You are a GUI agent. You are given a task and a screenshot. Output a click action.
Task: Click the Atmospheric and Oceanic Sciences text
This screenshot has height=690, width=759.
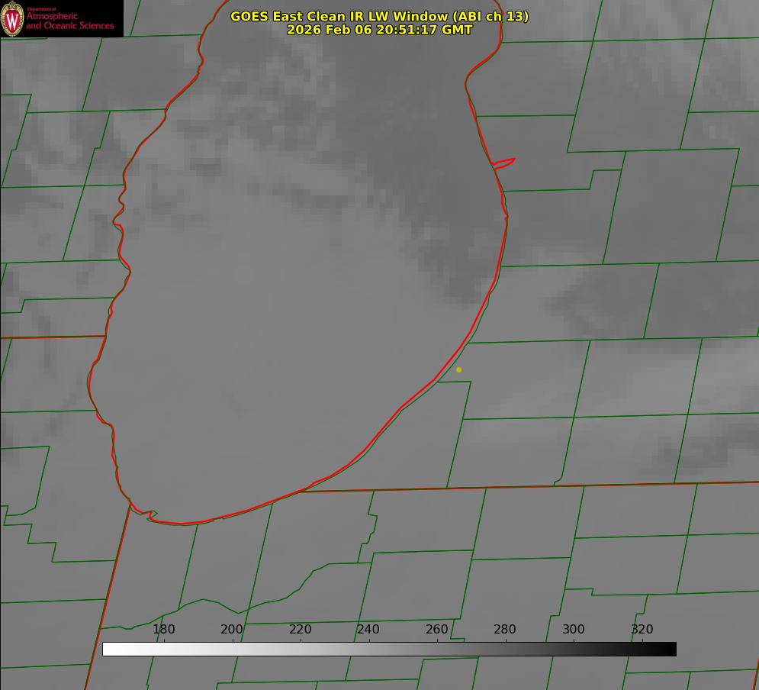coord(69,21)
